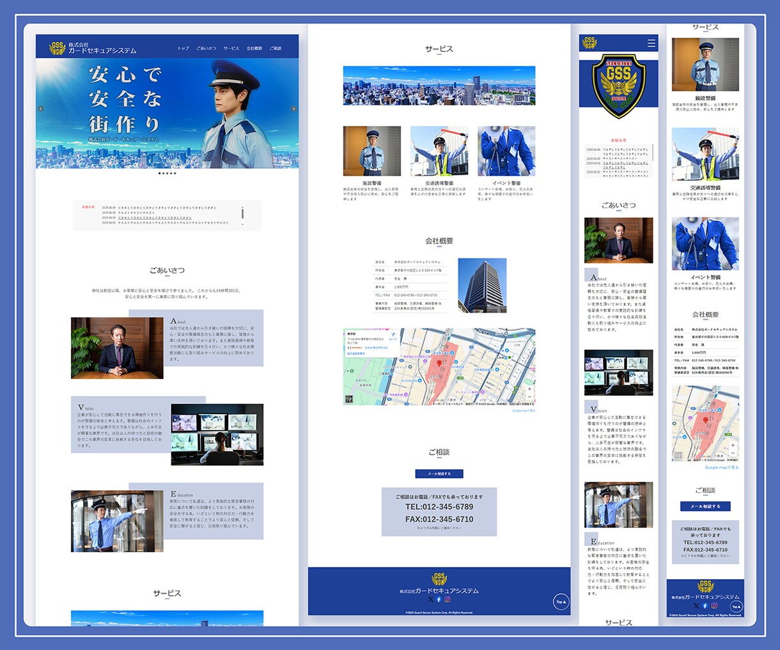
Task: Select the 会社概要 navigation item
Action: point(254,49)
